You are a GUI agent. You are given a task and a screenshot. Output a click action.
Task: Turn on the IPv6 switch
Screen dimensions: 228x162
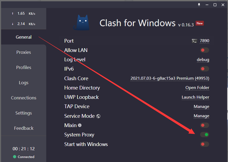click(x=204, y=69)
